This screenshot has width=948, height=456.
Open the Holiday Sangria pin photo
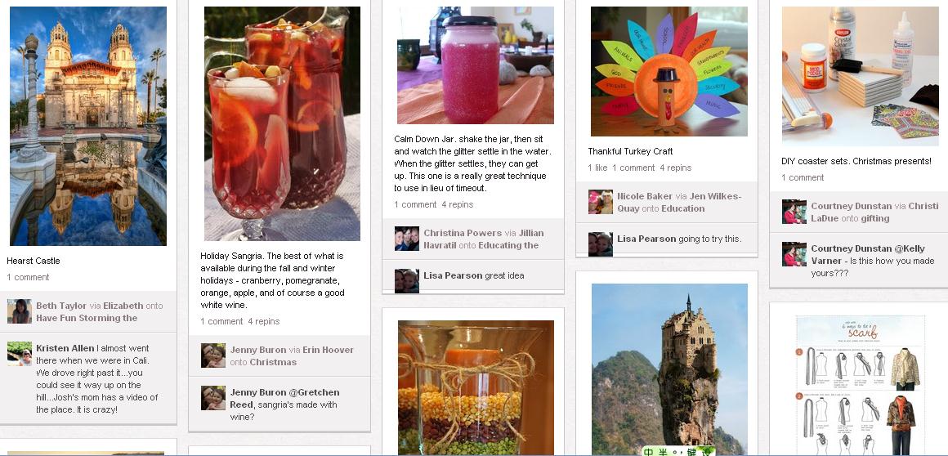tap(282, 124)
